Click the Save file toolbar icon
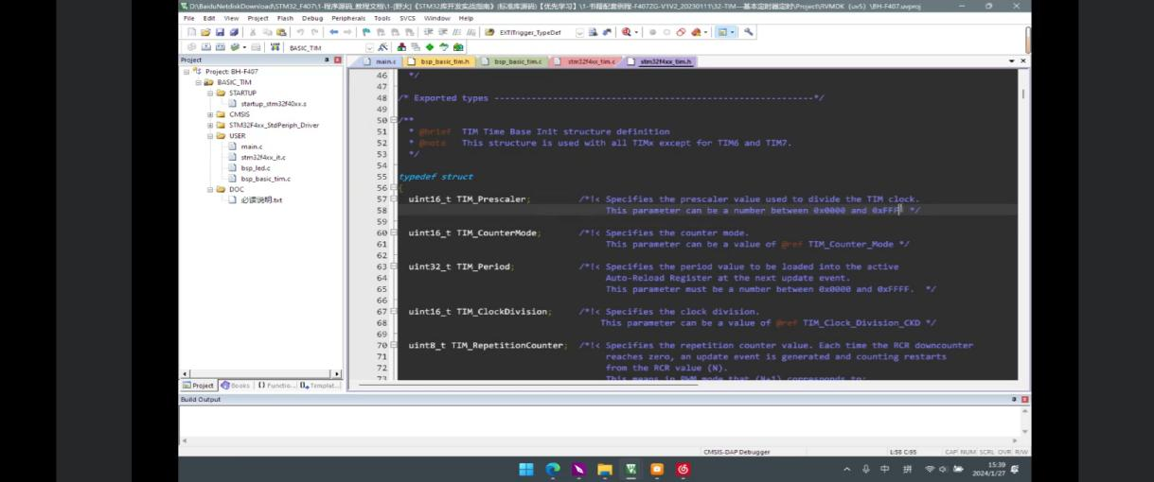The width and height of the screenshot is (1154, 482). pyautogui.click(x=218, y=32)
